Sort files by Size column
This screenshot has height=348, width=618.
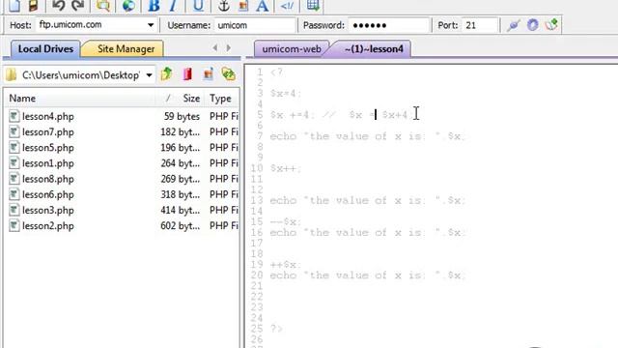coord(191,99)
